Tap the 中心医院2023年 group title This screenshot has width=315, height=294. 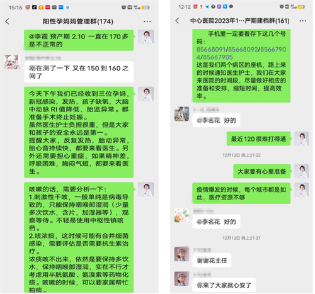click(240, 21)
